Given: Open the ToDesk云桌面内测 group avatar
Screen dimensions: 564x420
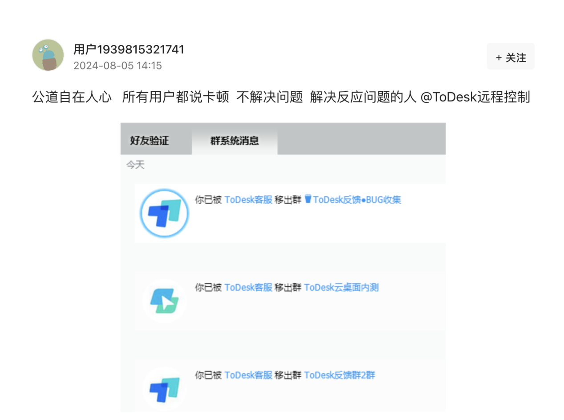Looking at the screenshot, I should pyautogui.click(x=164, y=300).
